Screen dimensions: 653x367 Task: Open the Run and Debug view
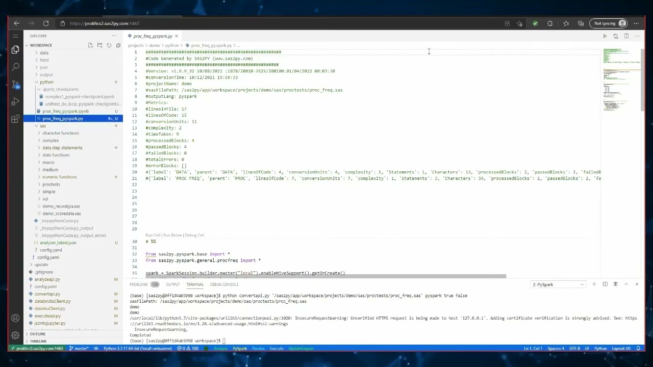coord(15,101)
